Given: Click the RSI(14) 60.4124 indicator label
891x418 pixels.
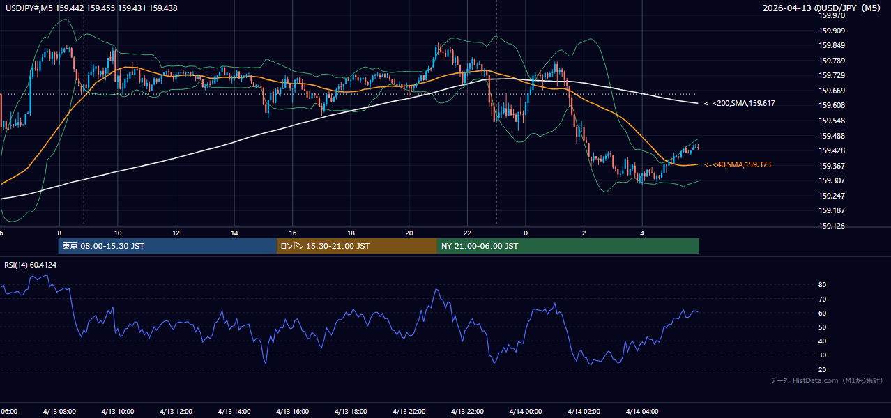Looking at the screenshot, I should click(31, 265).
